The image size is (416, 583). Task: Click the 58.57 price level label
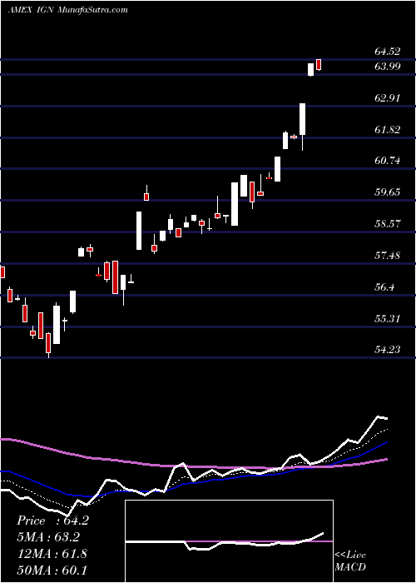[388, 224]
